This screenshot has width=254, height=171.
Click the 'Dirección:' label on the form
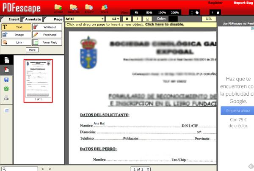(88, 132)
